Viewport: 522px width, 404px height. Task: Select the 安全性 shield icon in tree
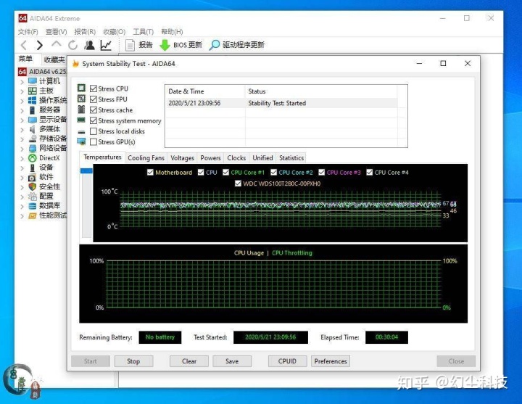33,186
